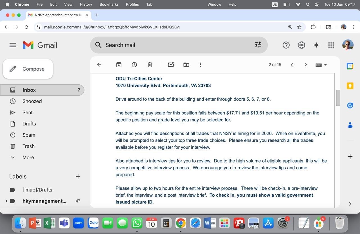Compose a new email
This screenshot has height=234, width=360.
(x=28, y=69)
